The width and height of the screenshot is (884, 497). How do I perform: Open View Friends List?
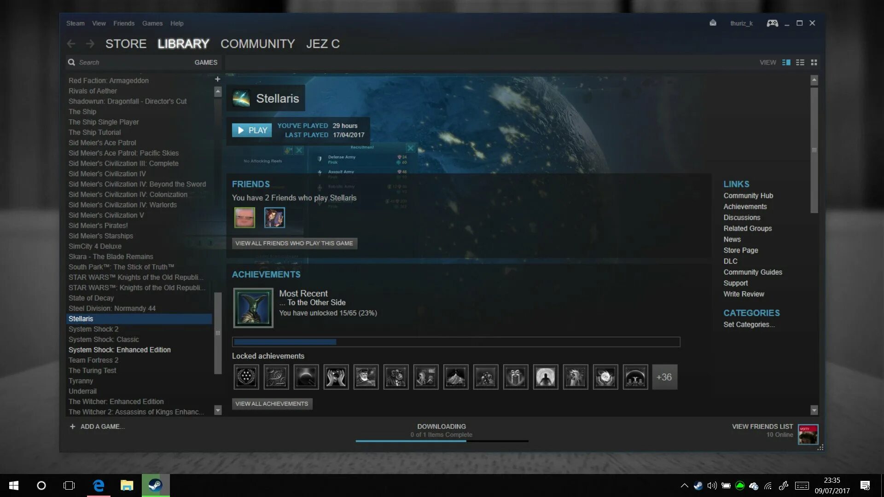[x=762, y=427]
